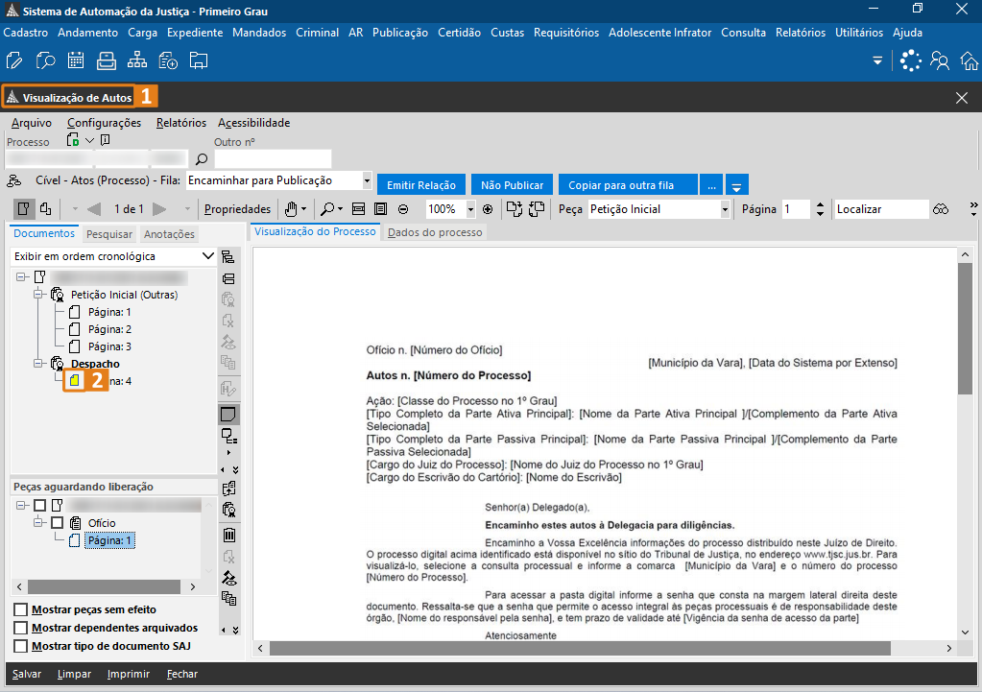Click the people search icon at top right
This screenshot has height=692, width=982.
click(x=940, y=60)
